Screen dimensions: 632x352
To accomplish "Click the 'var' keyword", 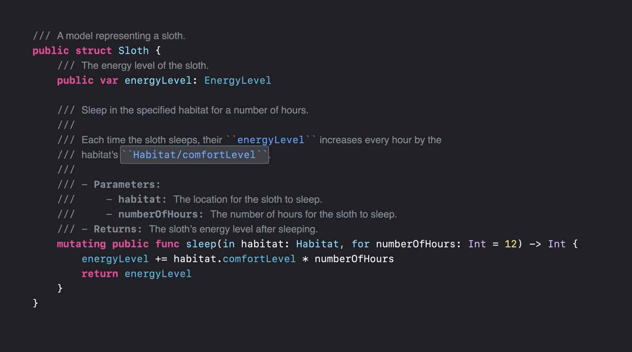I will coord(109,80).
